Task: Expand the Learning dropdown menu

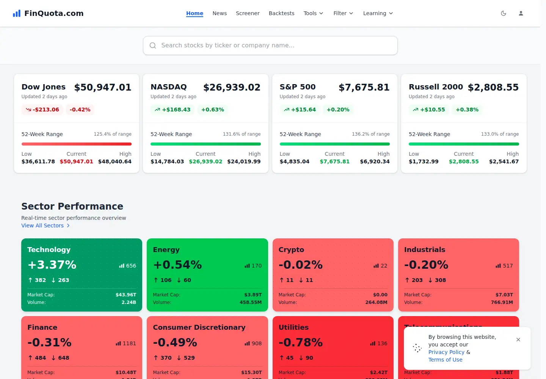Action: coord(378,13)
